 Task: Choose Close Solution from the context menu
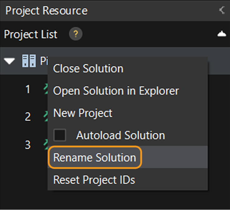[88, 69]
